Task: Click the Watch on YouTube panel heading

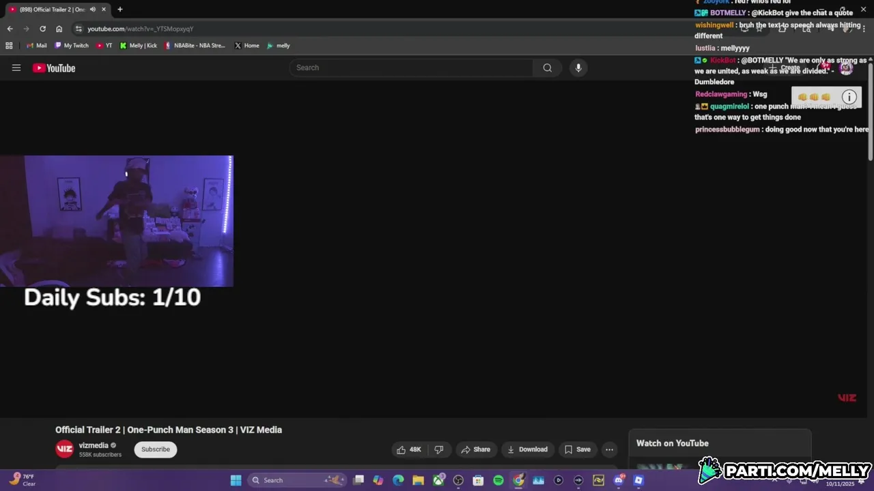Action: coord(673,443)
